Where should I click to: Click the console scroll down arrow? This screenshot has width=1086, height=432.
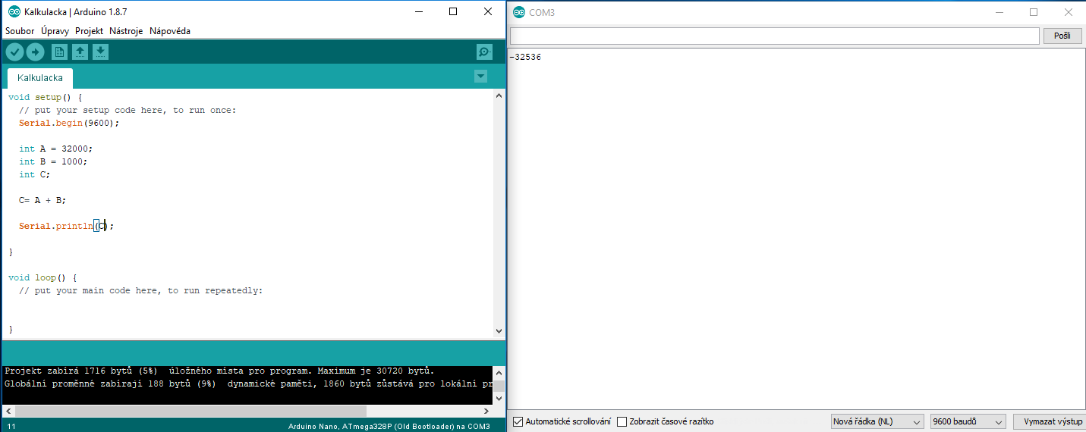[499, 399]
